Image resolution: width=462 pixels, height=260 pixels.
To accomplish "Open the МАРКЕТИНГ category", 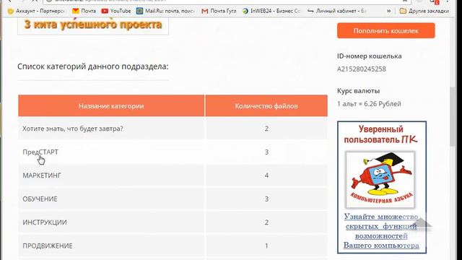I will (42, 175).
